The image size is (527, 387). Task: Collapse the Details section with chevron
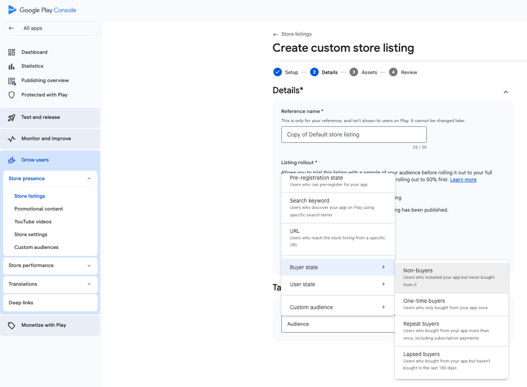coord(506,92)
